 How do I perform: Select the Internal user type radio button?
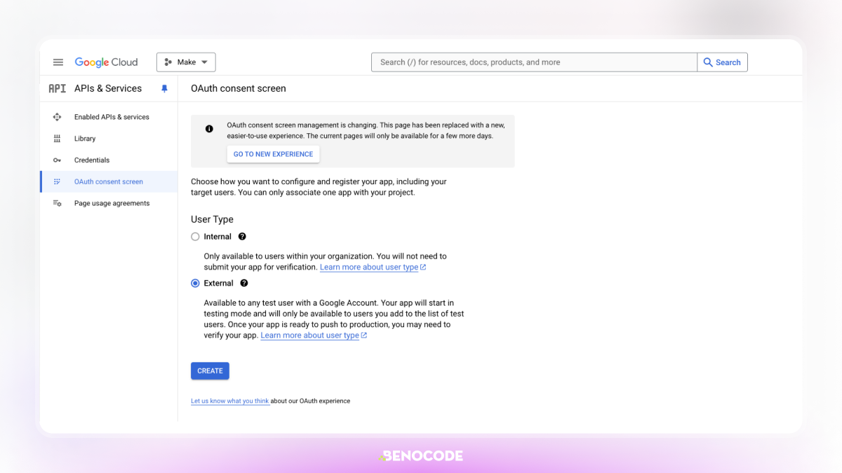(195, 237)
